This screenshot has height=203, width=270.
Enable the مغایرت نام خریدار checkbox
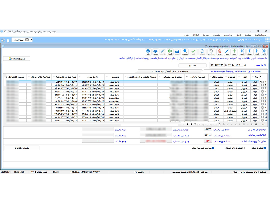(243, 148)
